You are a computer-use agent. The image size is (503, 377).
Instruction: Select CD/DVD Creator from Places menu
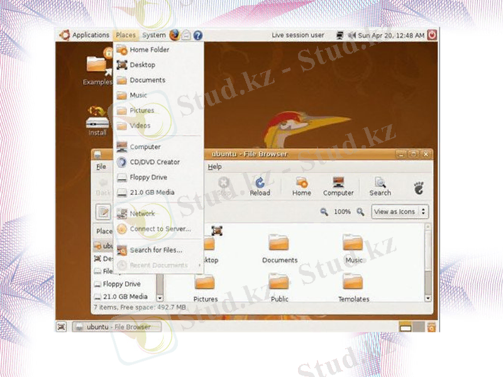click(154, 162)
